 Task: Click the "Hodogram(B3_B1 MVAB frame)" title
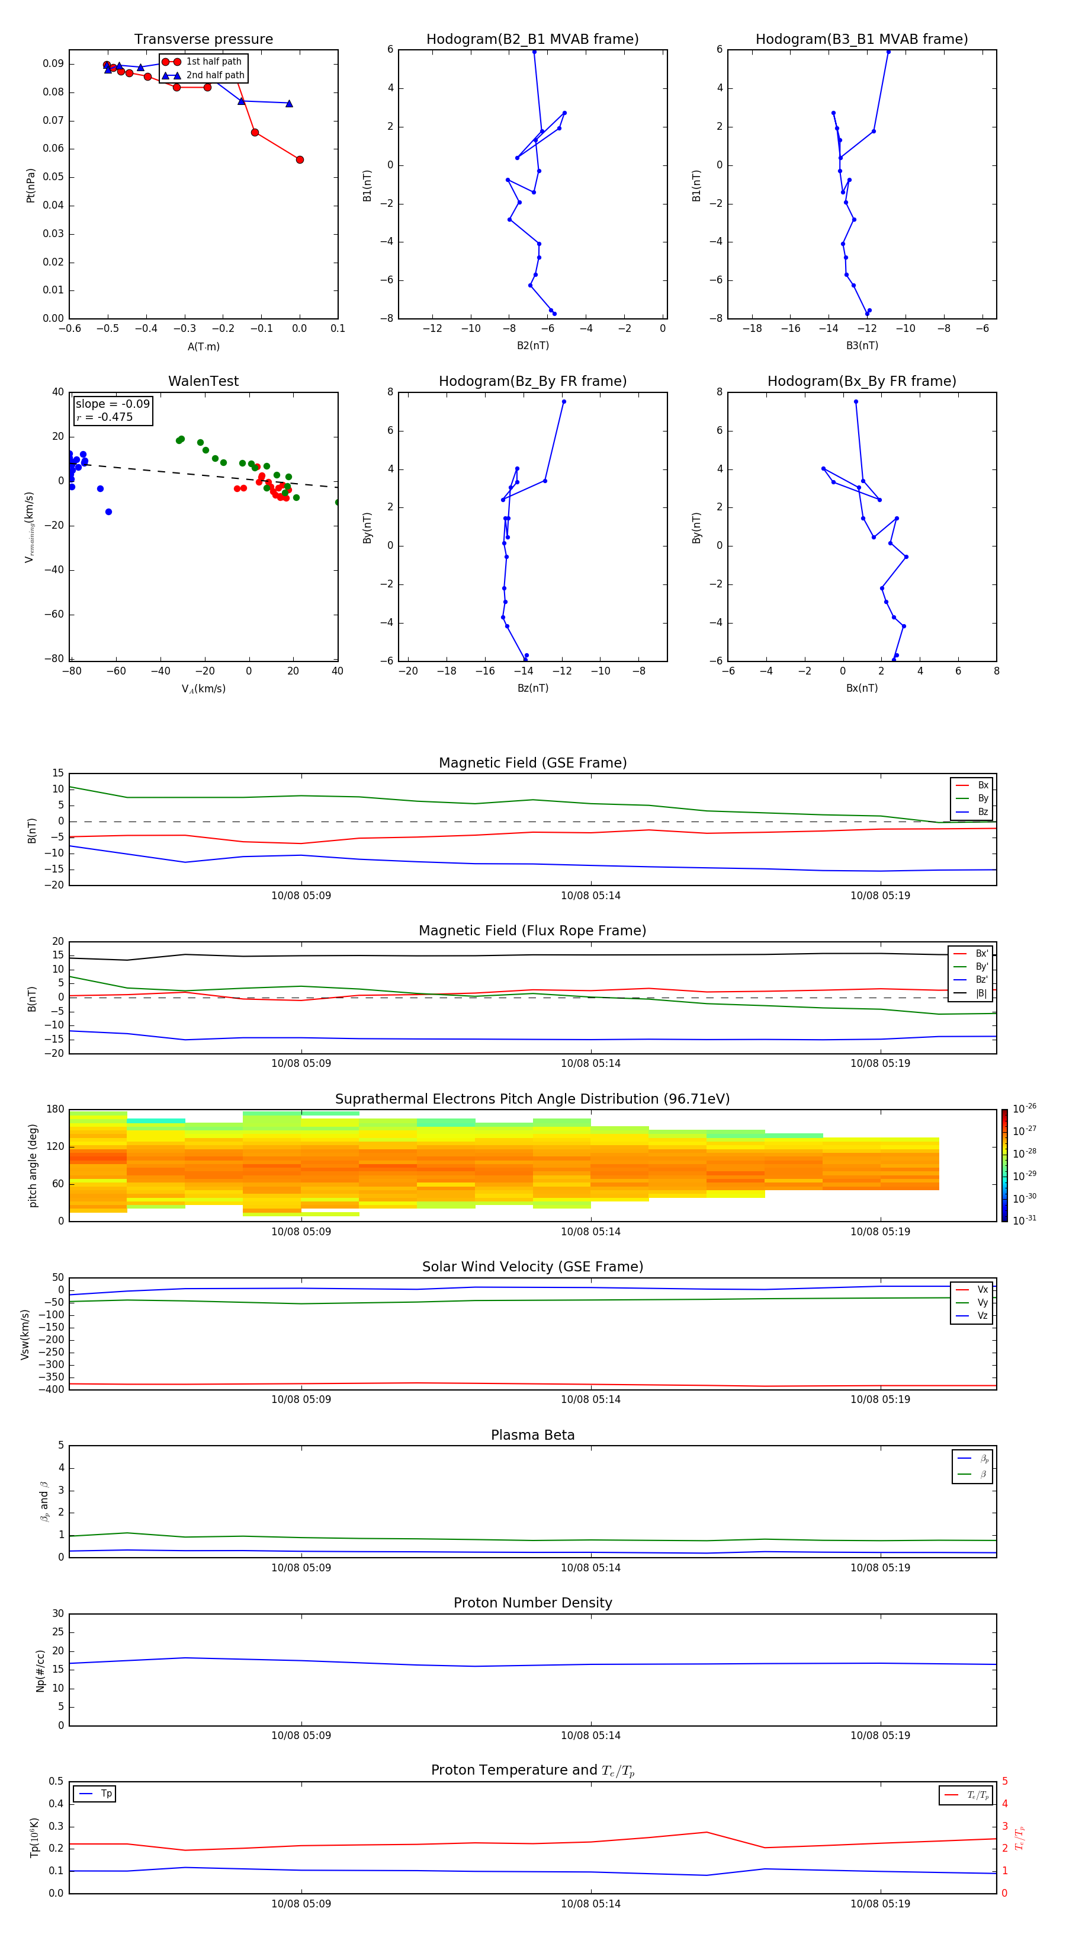(x=862, y=39)
